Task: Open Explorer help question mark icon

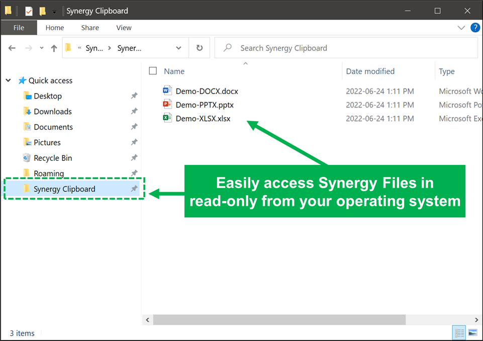Action: tap(475, 28)
